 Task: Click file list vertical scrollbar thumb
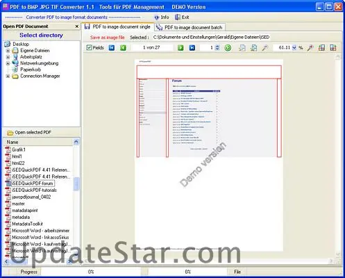76,184
